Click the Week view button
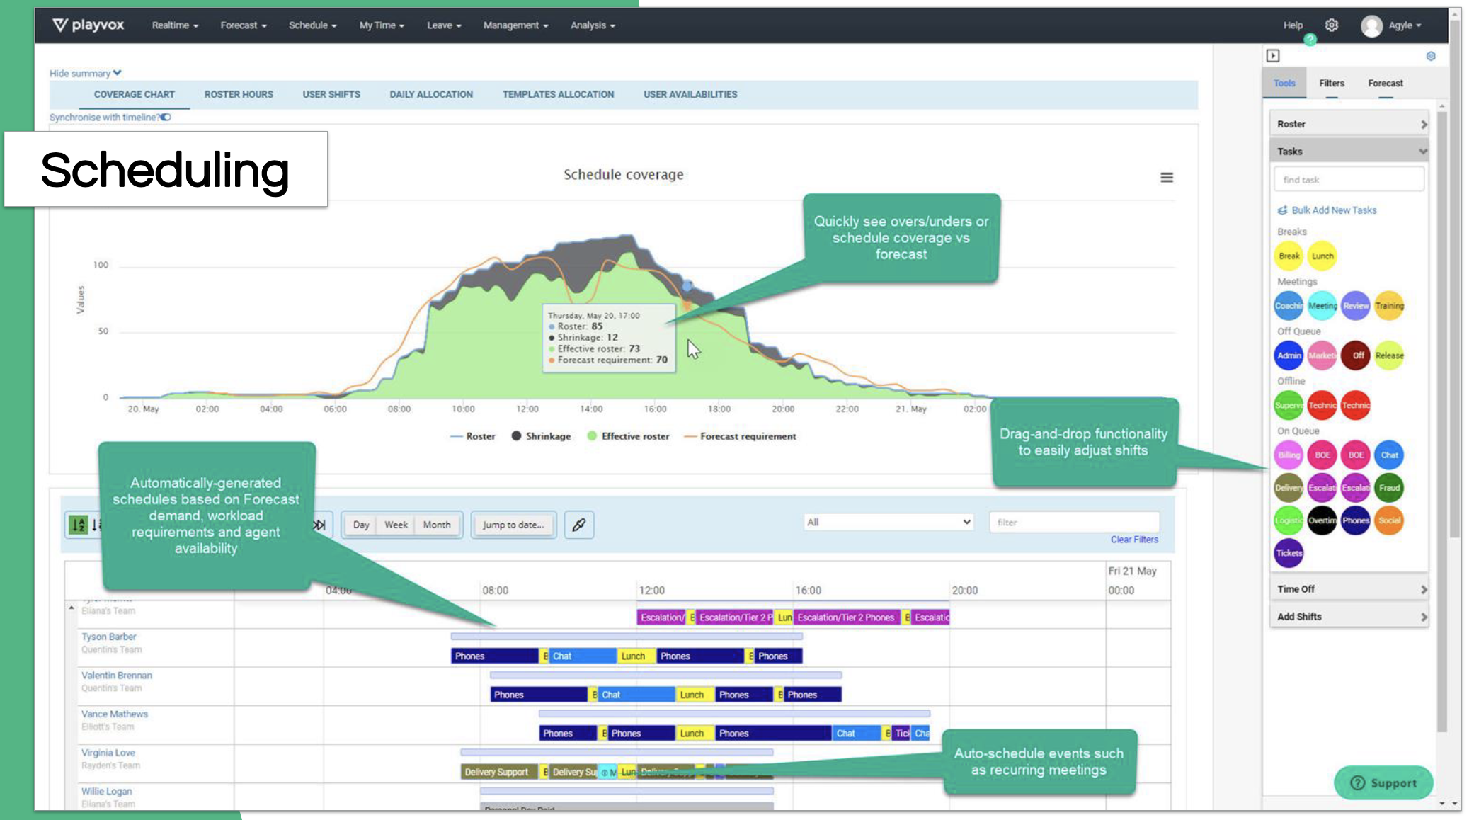The width and height of the screenshot is (1474, 820). [x=395, y=524]
